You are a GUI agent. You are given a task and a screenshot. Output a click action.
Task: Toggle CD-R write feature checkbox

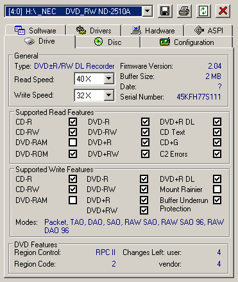click(72, 179)
